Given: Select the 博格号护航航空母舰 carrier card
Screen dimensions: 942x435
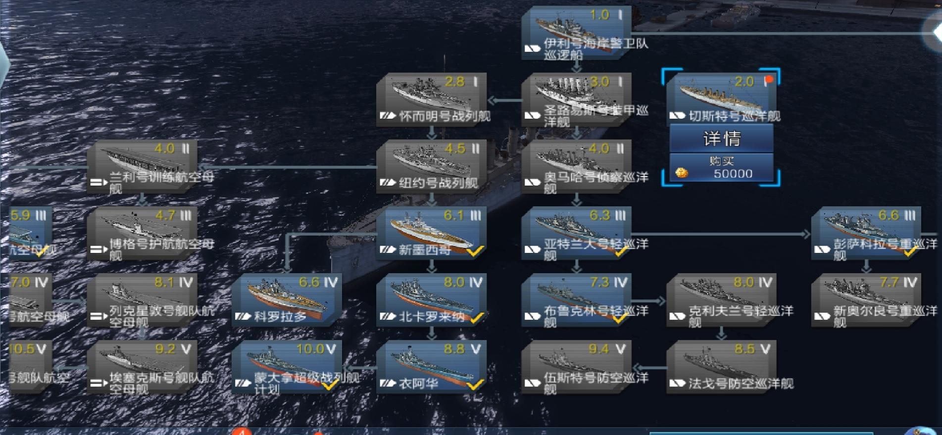Looking at the screenshot, I should [x=142, y=233].
